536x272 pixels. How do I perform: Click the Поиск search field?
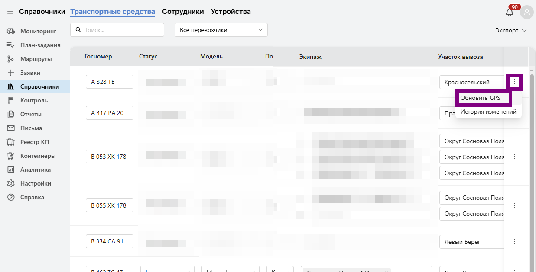(117, 30)
